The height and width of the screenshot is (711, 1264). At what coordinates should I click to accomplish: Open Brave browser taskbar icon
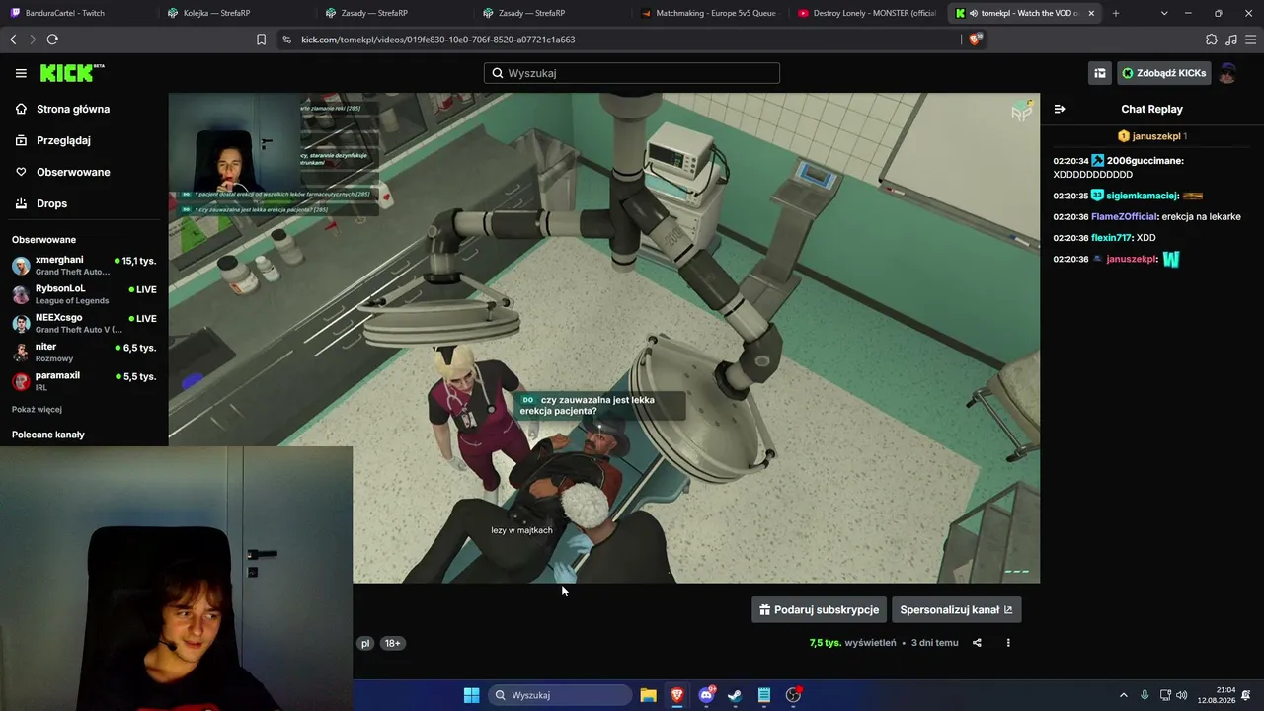coord(677,695)
